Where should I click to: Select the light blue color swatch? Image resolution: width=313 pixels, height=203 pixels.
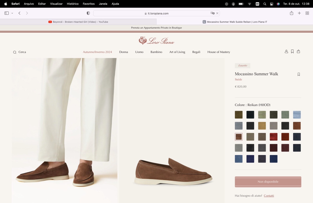[x=297, y=115]
